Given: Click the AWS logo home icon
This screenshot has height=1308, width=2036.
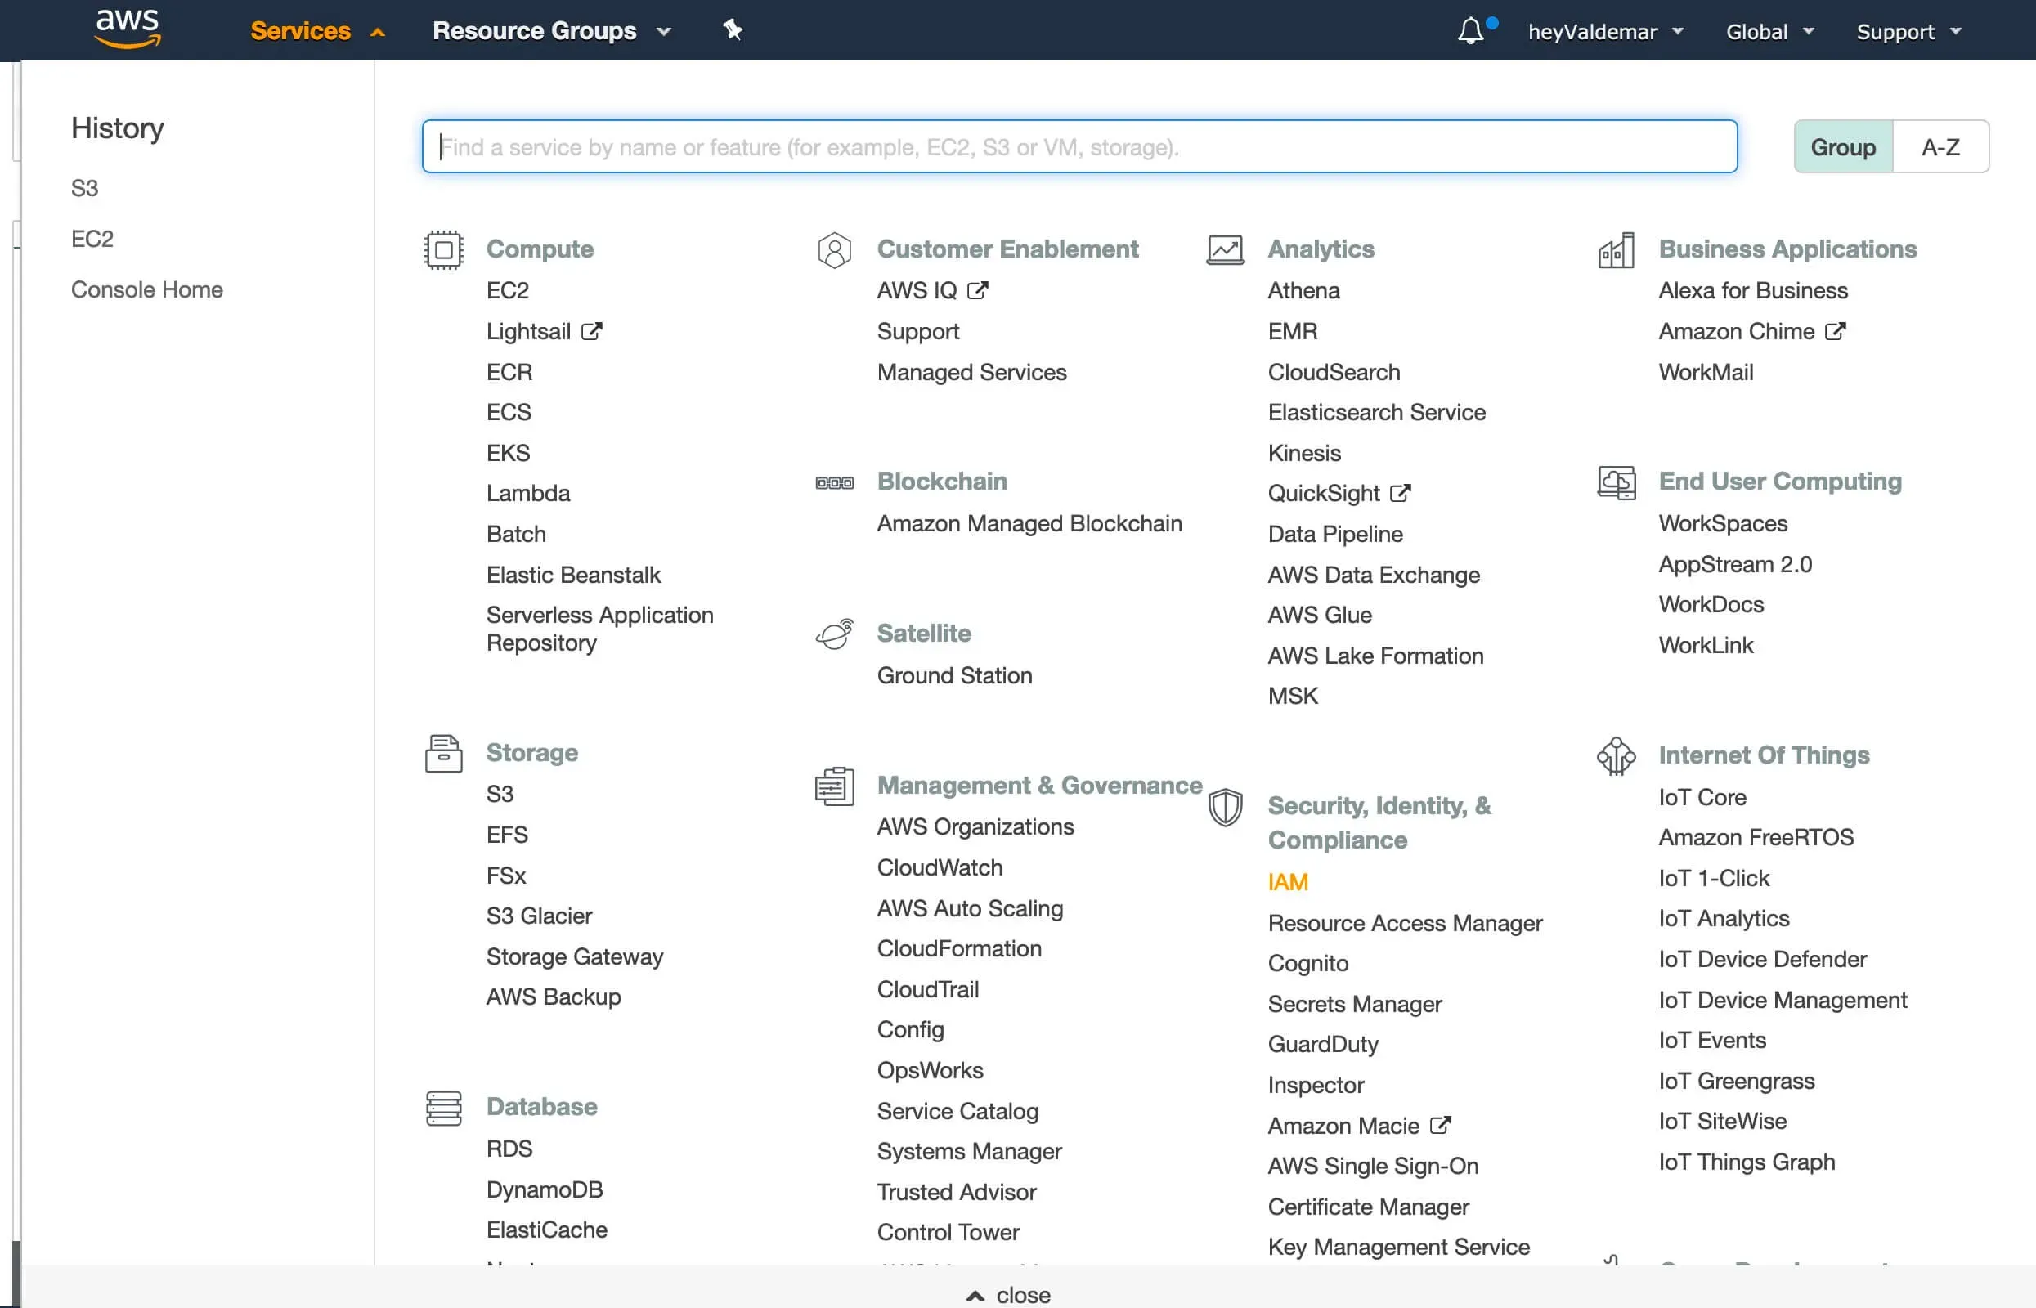Looking at the screenshot, I should (x=128, y=29).
